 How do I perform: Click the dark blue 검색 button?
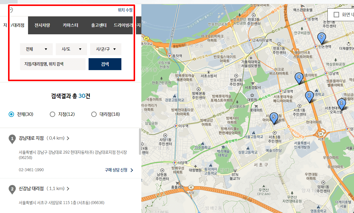[105, 64]
